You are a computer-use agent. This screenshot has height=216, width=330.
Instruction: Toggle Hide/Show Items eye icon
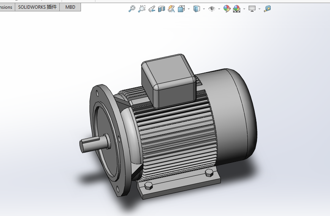[x=212, y=8]
